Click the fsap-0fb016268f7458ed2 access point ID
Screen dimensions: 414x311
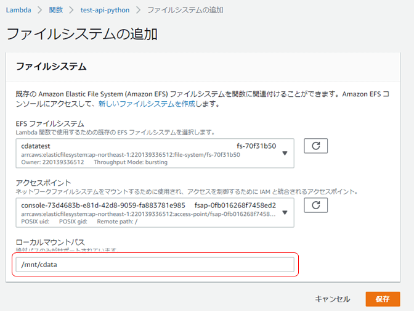[235, 205]
